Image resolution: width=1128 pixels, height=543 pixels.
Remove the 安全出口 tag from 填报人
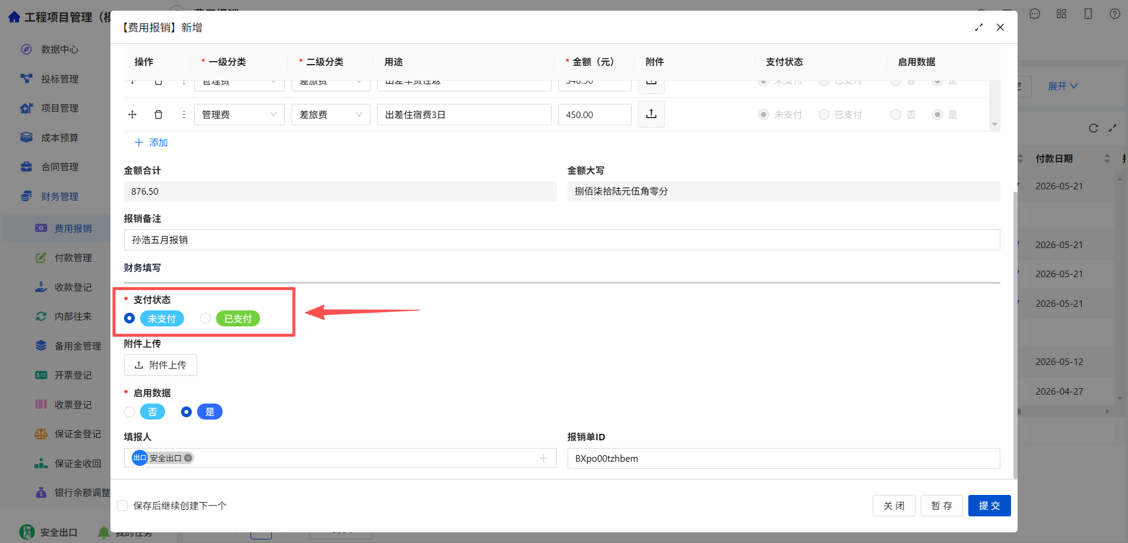[x=188, y=458]
